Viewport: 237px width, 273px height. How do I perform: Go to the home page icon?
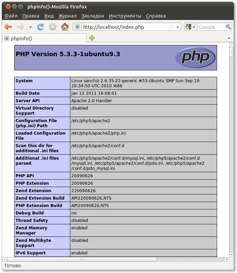(x=65, y=27)
